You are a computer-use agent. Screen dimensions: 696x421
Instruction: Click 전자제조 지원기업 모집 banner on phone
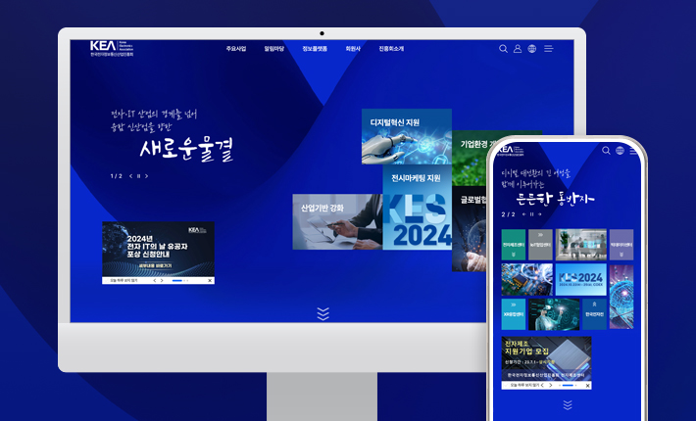click(x=546, y=359)
